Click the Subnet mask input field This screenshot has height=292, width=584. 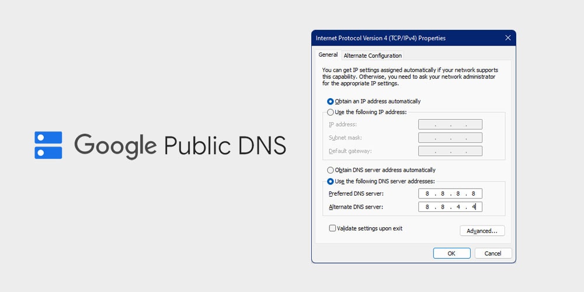(450, 138)
